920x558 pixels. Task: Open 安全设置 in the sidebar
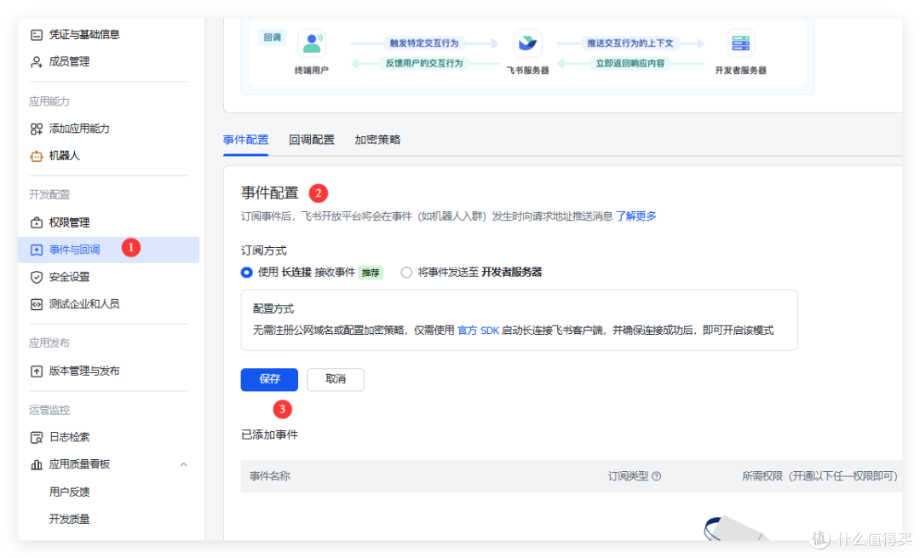point(69,277)
